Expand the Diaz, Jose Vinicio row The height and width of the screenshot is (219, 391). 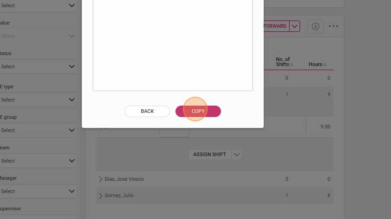tap(100, 179)
